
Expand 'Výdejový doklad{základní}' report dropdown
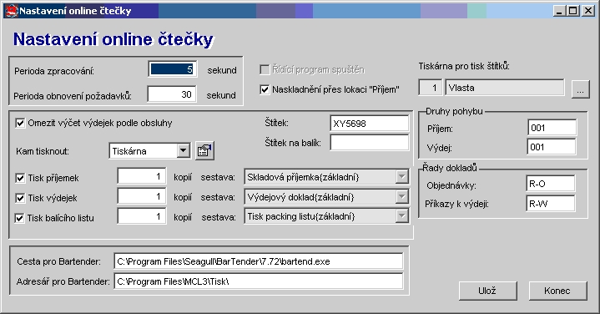point(401,197)
